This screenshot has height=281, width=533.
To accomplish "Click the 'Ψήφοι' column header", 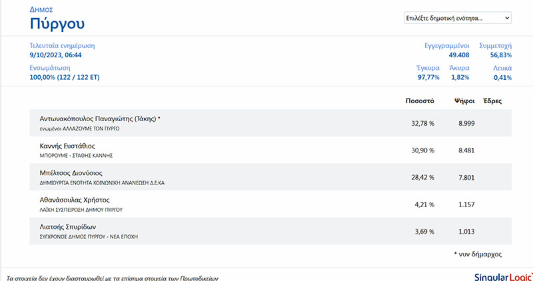I will (464, 101).
